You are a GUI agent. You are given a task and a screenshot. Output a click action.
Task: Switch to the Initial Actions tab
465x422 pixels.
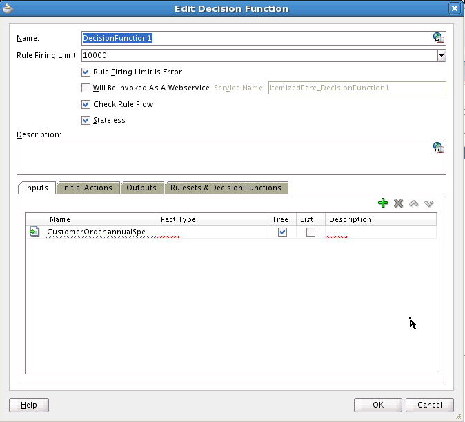87,188
